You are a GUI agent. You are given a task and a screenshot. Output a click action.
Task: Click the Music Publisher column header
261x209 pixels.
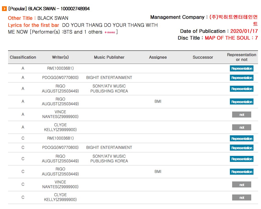pos(109,57)
